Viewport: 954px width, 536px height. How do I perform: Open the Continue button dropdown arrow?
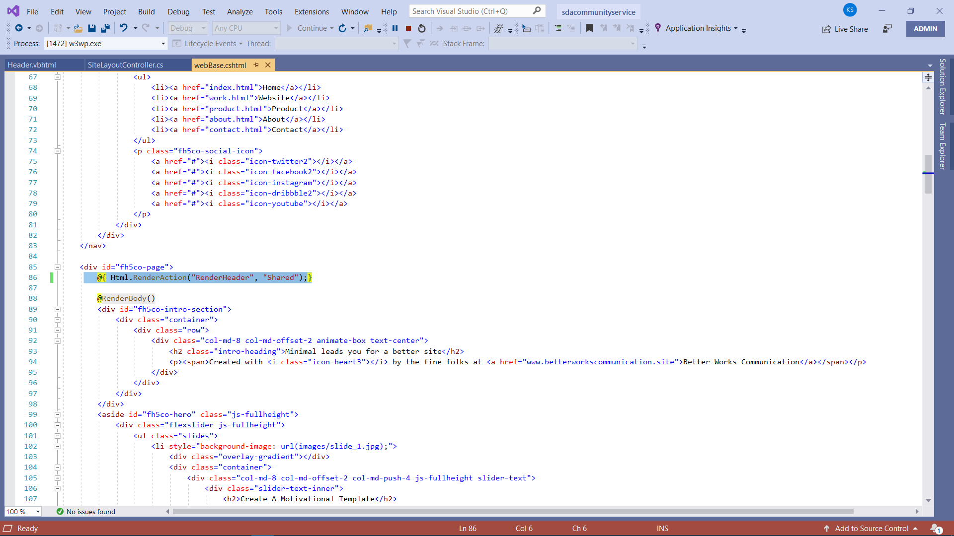332,28
